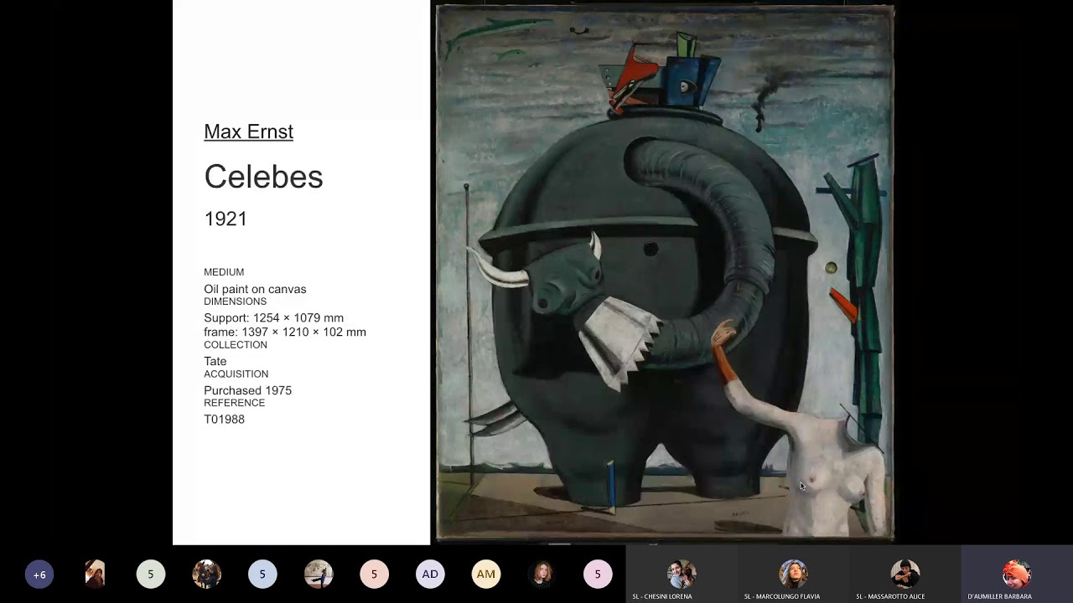Click the ACQUISITION heading label
1073x603 pixels.
(236, 374)
